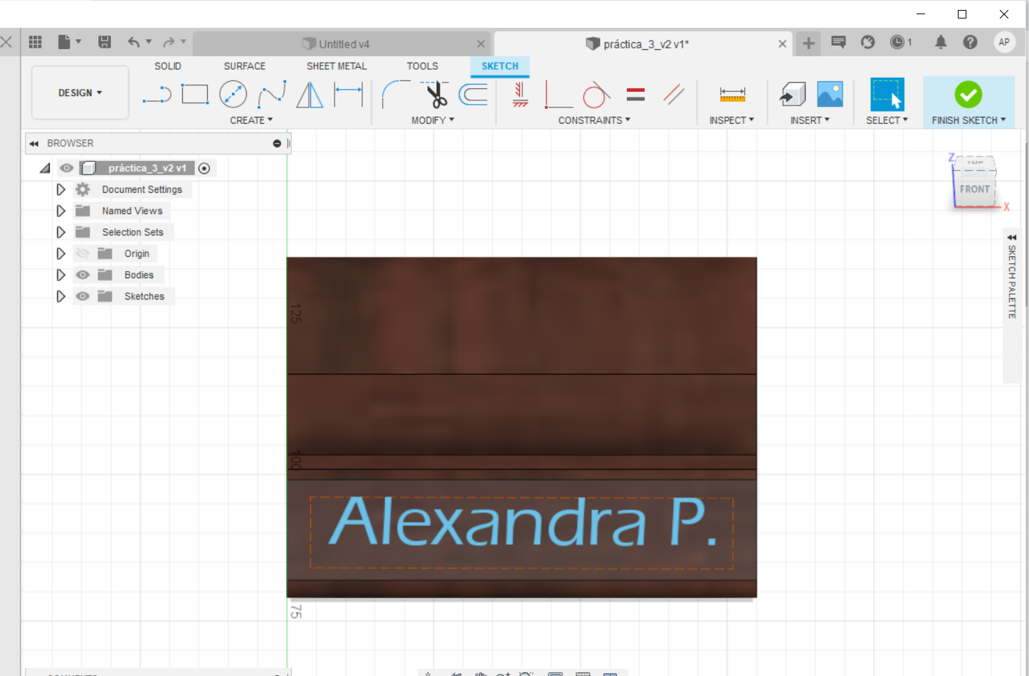The width and height of the screenshot is (1029, 676).
Task: Switch to the Sheet Metal tab
Action: 337,66
